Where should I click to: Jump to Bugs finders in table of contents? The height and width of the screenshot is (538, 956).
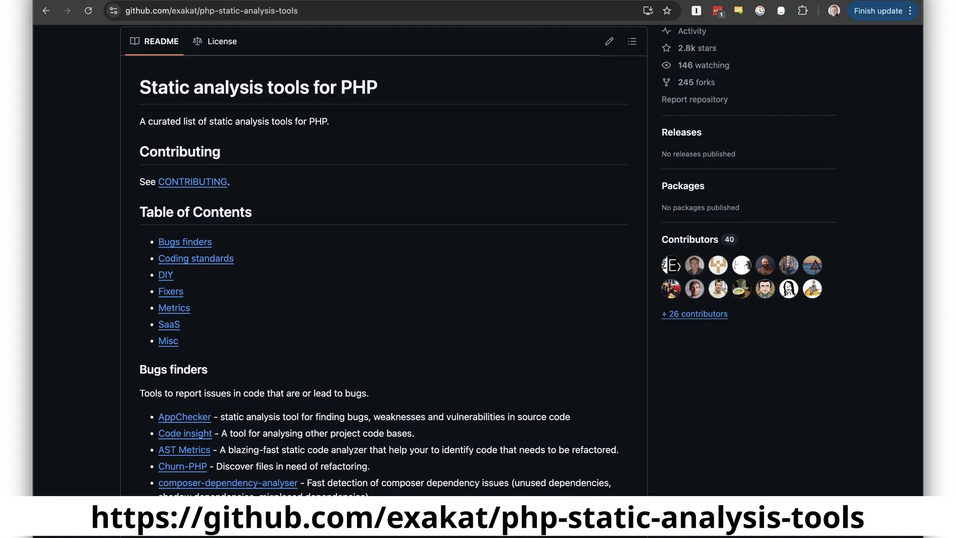[185, 242]
